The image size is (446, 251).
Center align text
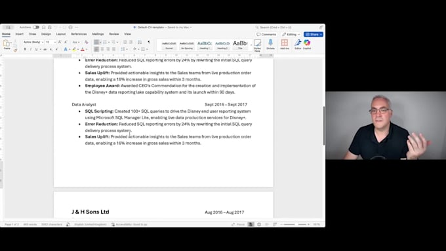(x=102, y=49)
